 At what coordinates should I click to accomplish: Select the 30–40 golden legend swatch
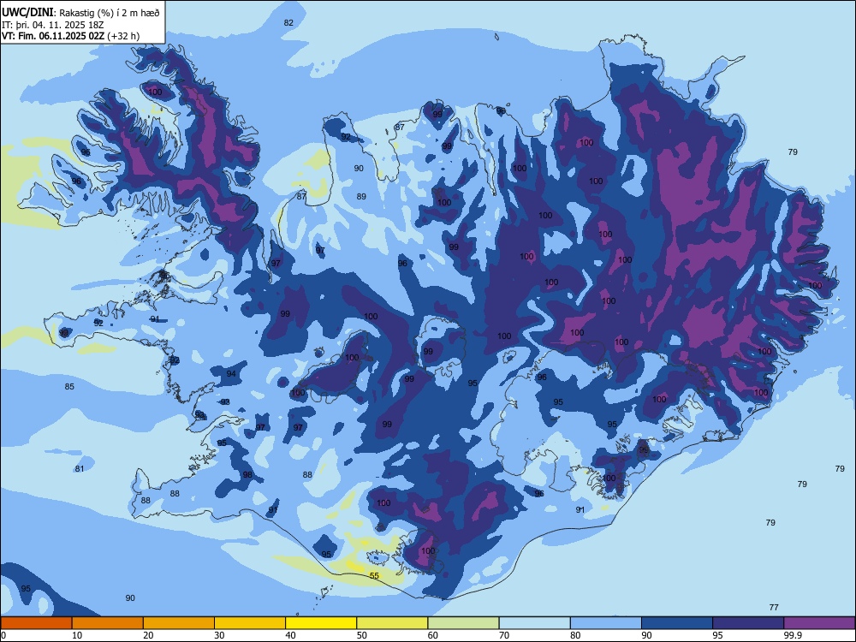coord(250,623)
